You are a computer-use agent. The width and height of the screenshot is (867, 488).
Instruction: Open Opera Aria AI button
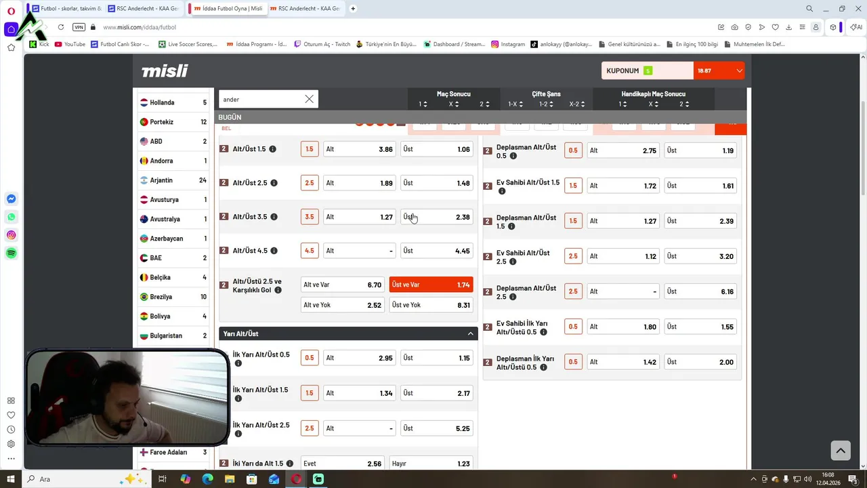[x=856, y=27]
